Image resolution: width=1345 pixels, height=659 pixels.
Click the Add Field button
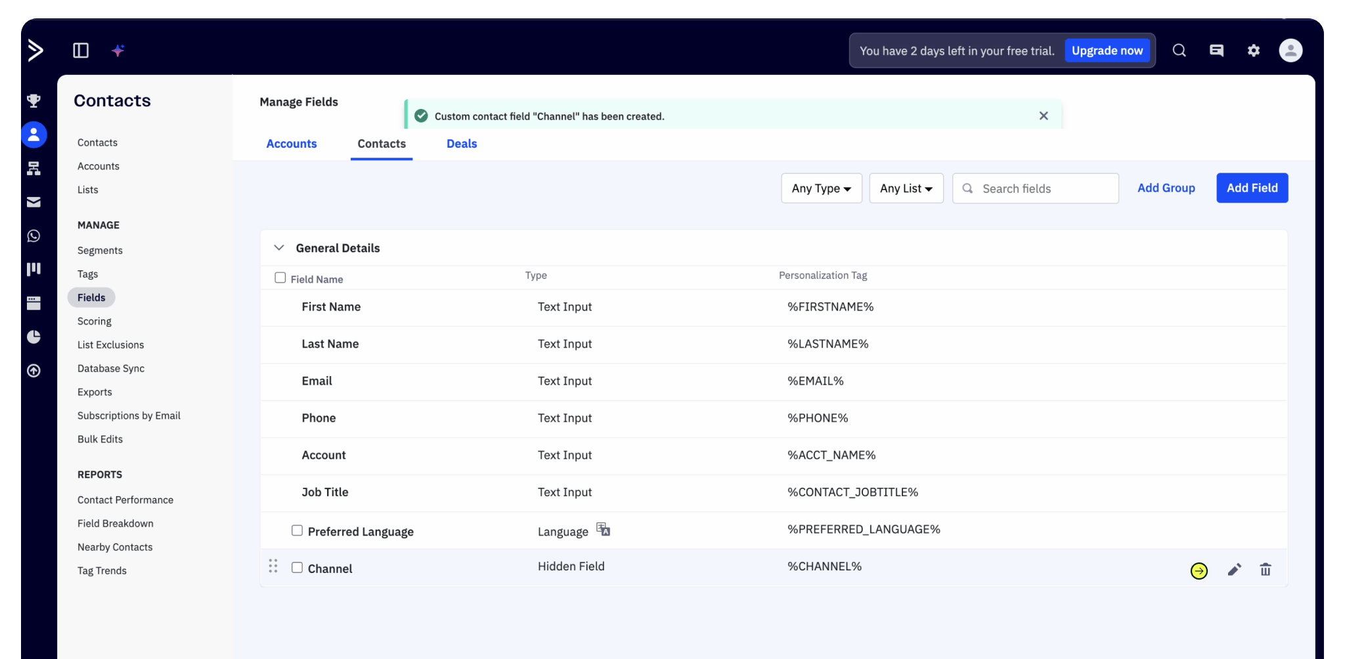coord(1252,188)
